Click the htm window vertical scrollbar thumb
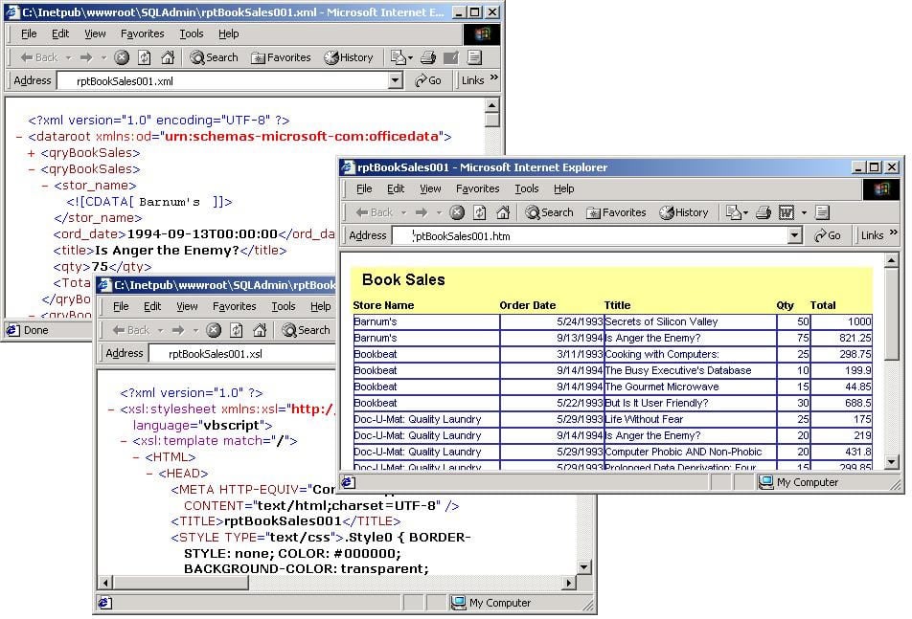 tap(891, 314)
